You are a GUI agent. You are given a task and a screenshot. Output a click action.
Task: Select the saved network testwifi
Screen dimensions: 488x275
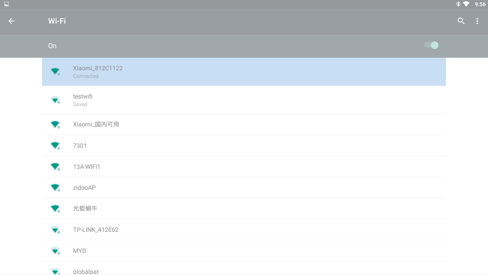click(244, 100)
